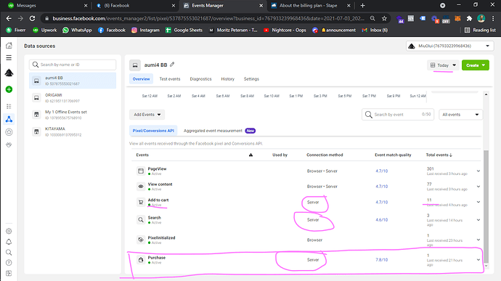Click the PageView event icon
The image size is (501, 281).
click(141, 171)
